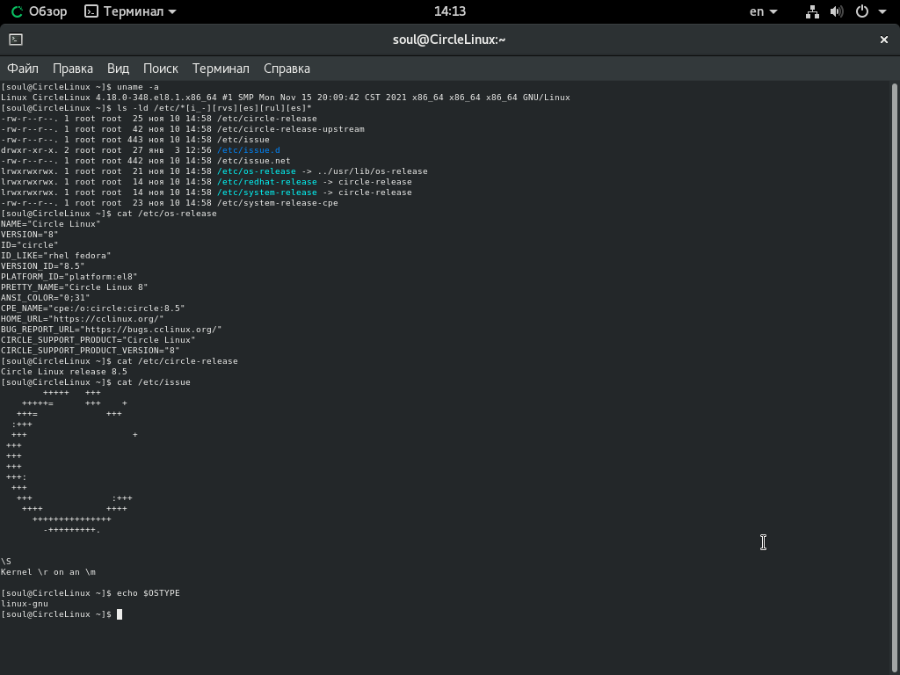Image resolution: width=900 pixels, height=675 pixels.
Task: Click the terminal icon in the title bar
Action: [16, 39]
